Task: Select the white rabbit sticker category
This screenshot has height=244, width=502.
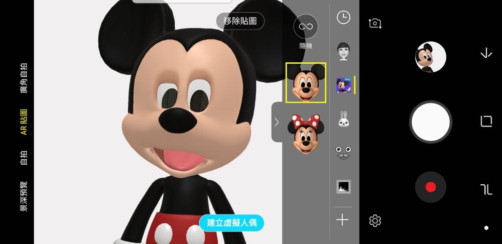Action: pos(343,119)
